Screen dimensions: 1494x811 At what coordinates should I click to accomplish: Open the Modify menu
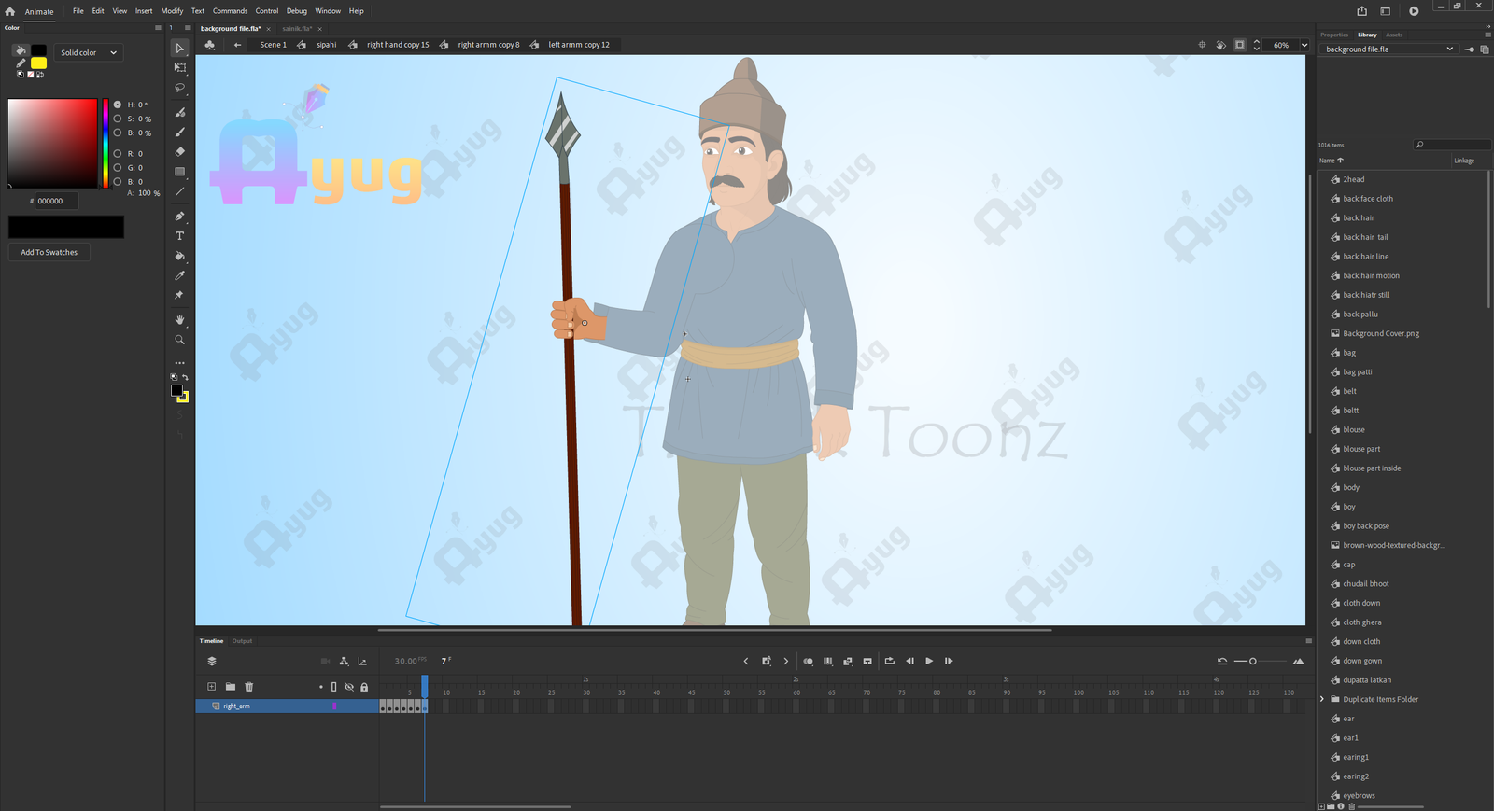(172, 11)
